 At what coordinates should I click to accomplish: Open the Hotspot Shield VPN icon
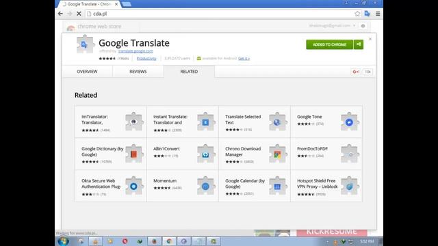(350, 186)
